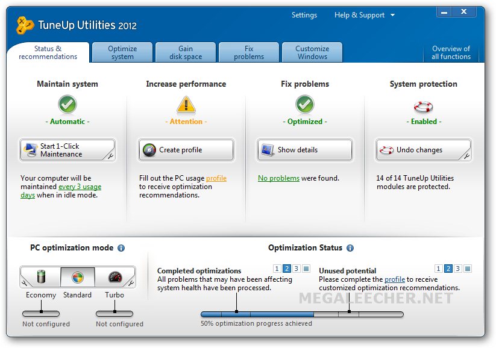Follow the orange PC usage profile link

(x=216, y=178)
